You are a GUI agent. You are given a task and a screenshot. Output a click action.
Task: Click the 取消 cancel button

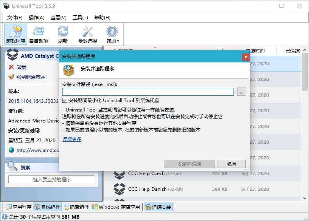pyautogui.click(x=231, y=164)
